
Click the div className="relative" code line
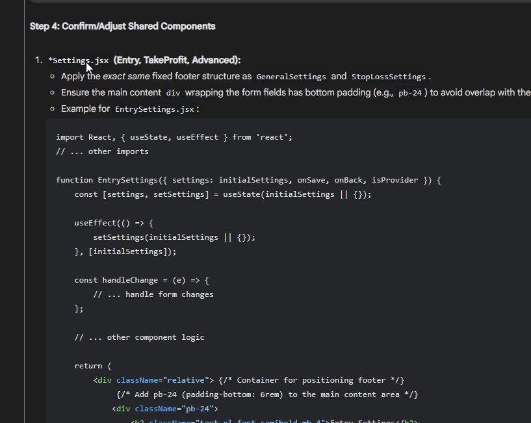tap(248, 380)
